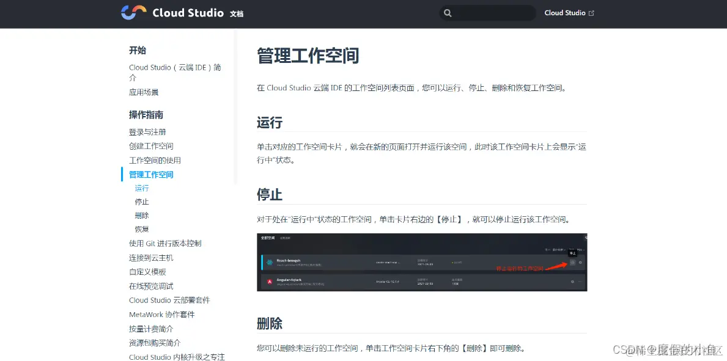Click the main "管理工作空间" page title
This screenshot has height=361, width=727.
[x=308, y=56]
